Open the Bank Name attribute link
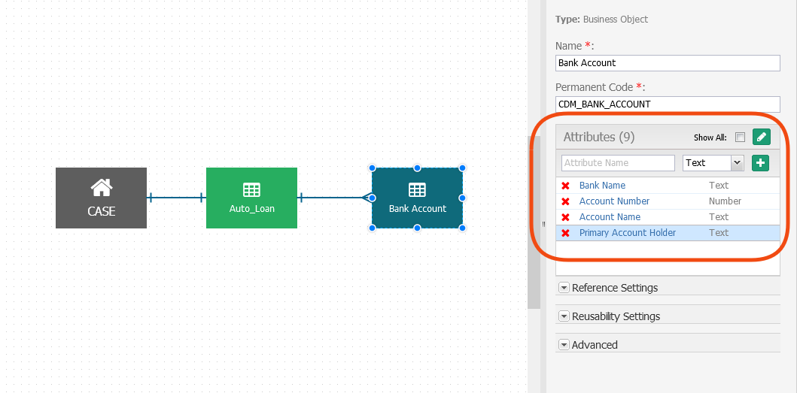The image size is (797, 393). [602, 186]
